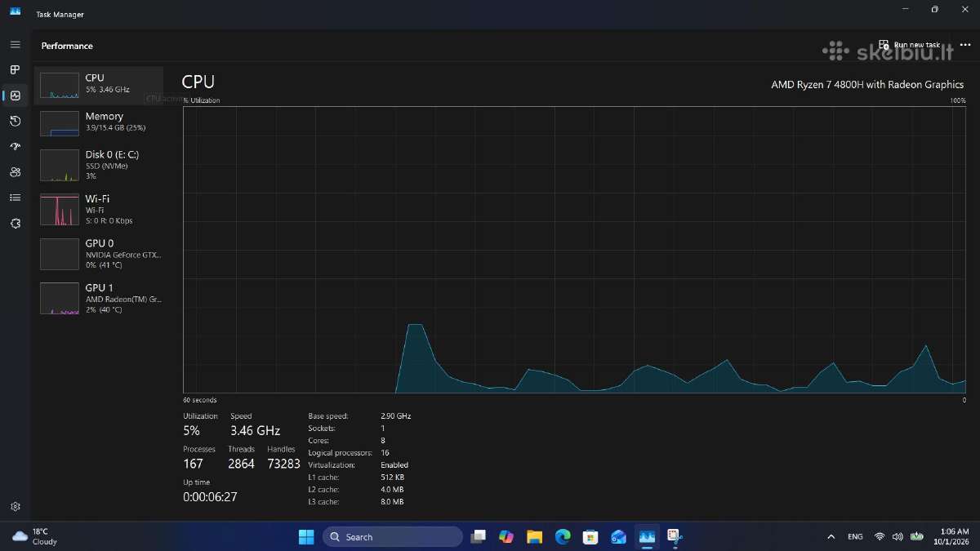Click the CPU mini graph thumbnail

pyautogui.click(x=60, y=85)
